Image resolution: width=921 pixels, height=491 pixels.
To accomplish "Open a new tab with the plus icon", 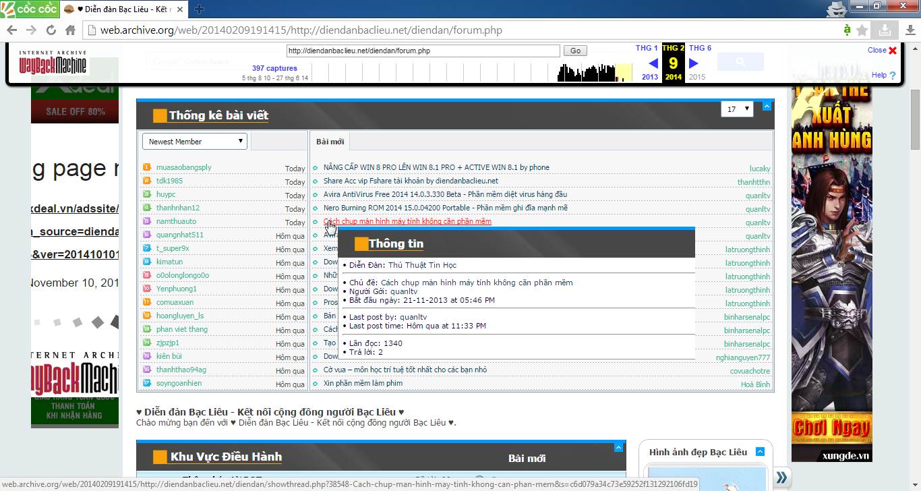I will tap(200, 9).
